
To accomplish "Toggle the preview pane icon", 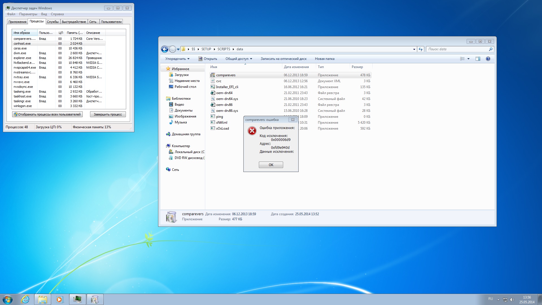I will click(x=478, y=59).
